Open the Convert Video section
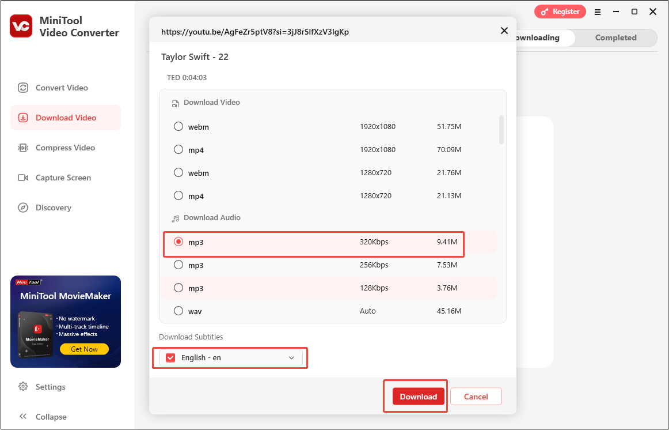Viewport: 669px width, 430px height. tap(66, 88)
